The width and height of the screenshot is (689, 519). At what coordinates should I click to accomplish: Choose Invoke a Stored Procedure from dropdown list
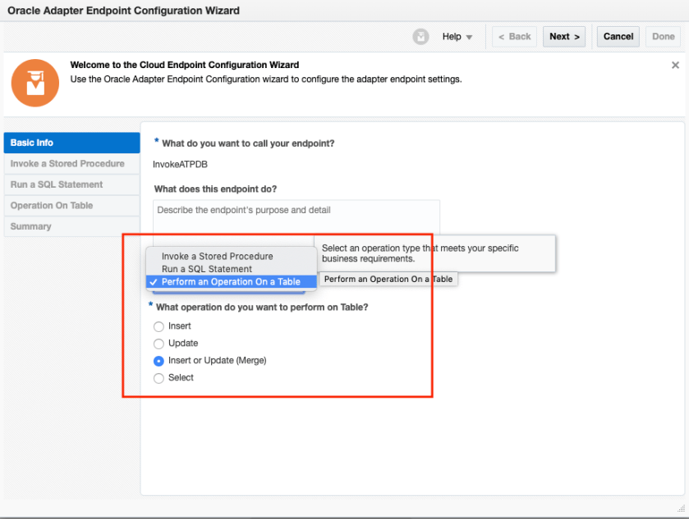217,257
